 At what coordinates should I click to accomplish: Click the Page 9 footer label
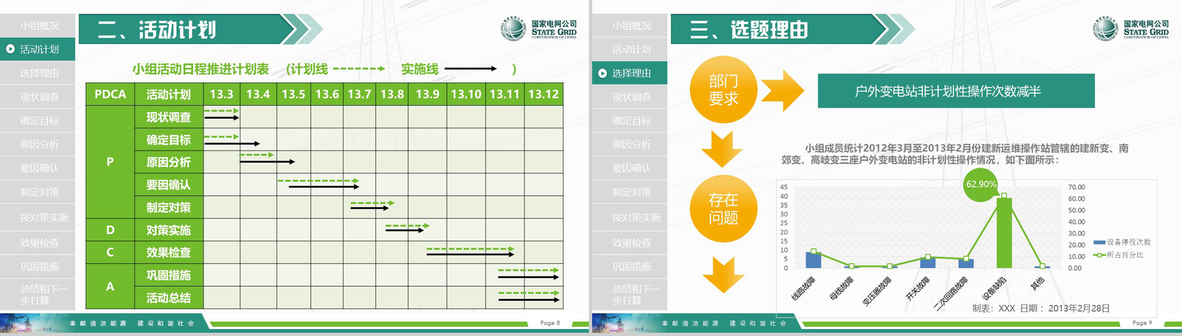coord(1142,322)
